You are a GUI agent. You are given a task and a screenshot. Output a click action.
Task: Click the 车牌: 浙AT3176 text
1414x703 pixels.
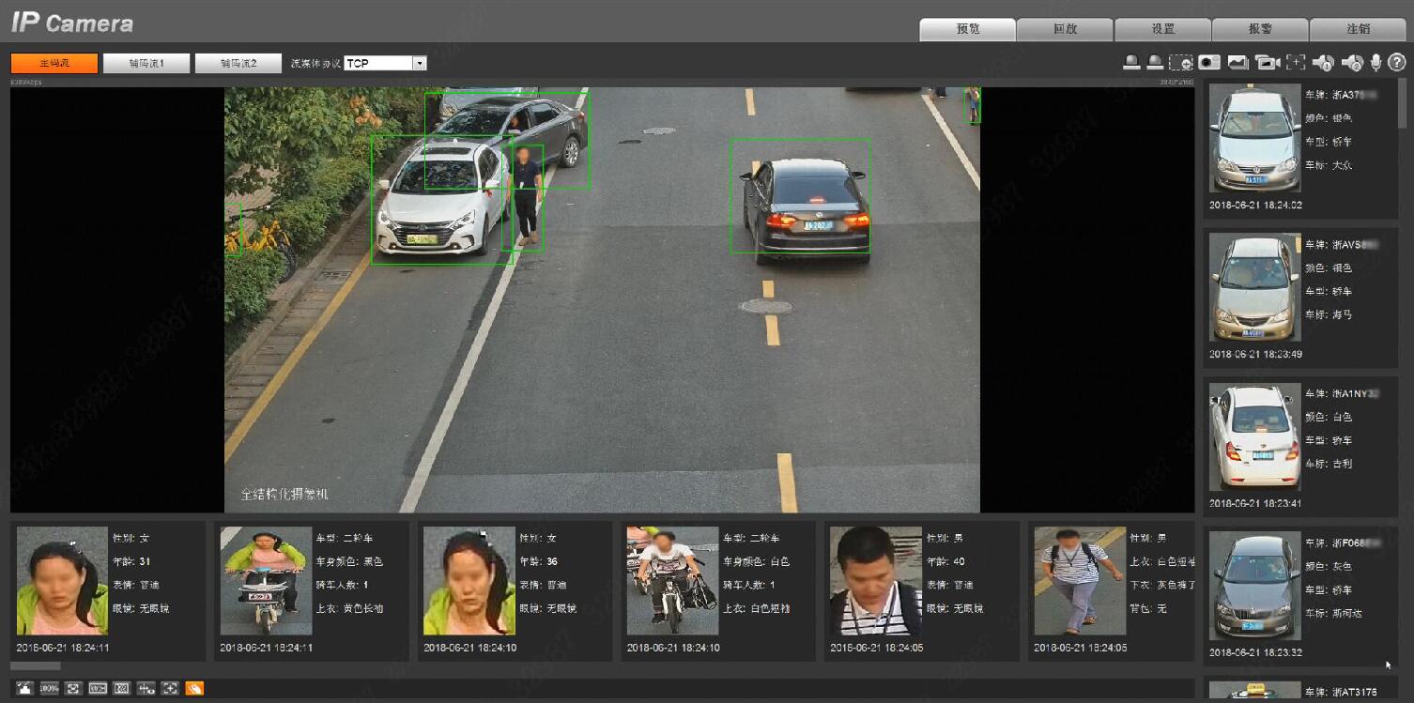(1341, 693)
